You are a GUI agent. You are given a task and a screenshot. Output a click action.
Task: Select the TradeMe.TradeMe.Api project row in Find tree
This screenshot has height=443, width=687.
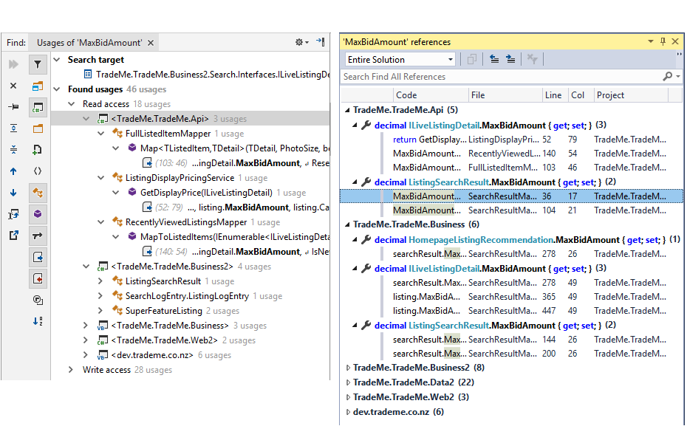click(191, 119)
